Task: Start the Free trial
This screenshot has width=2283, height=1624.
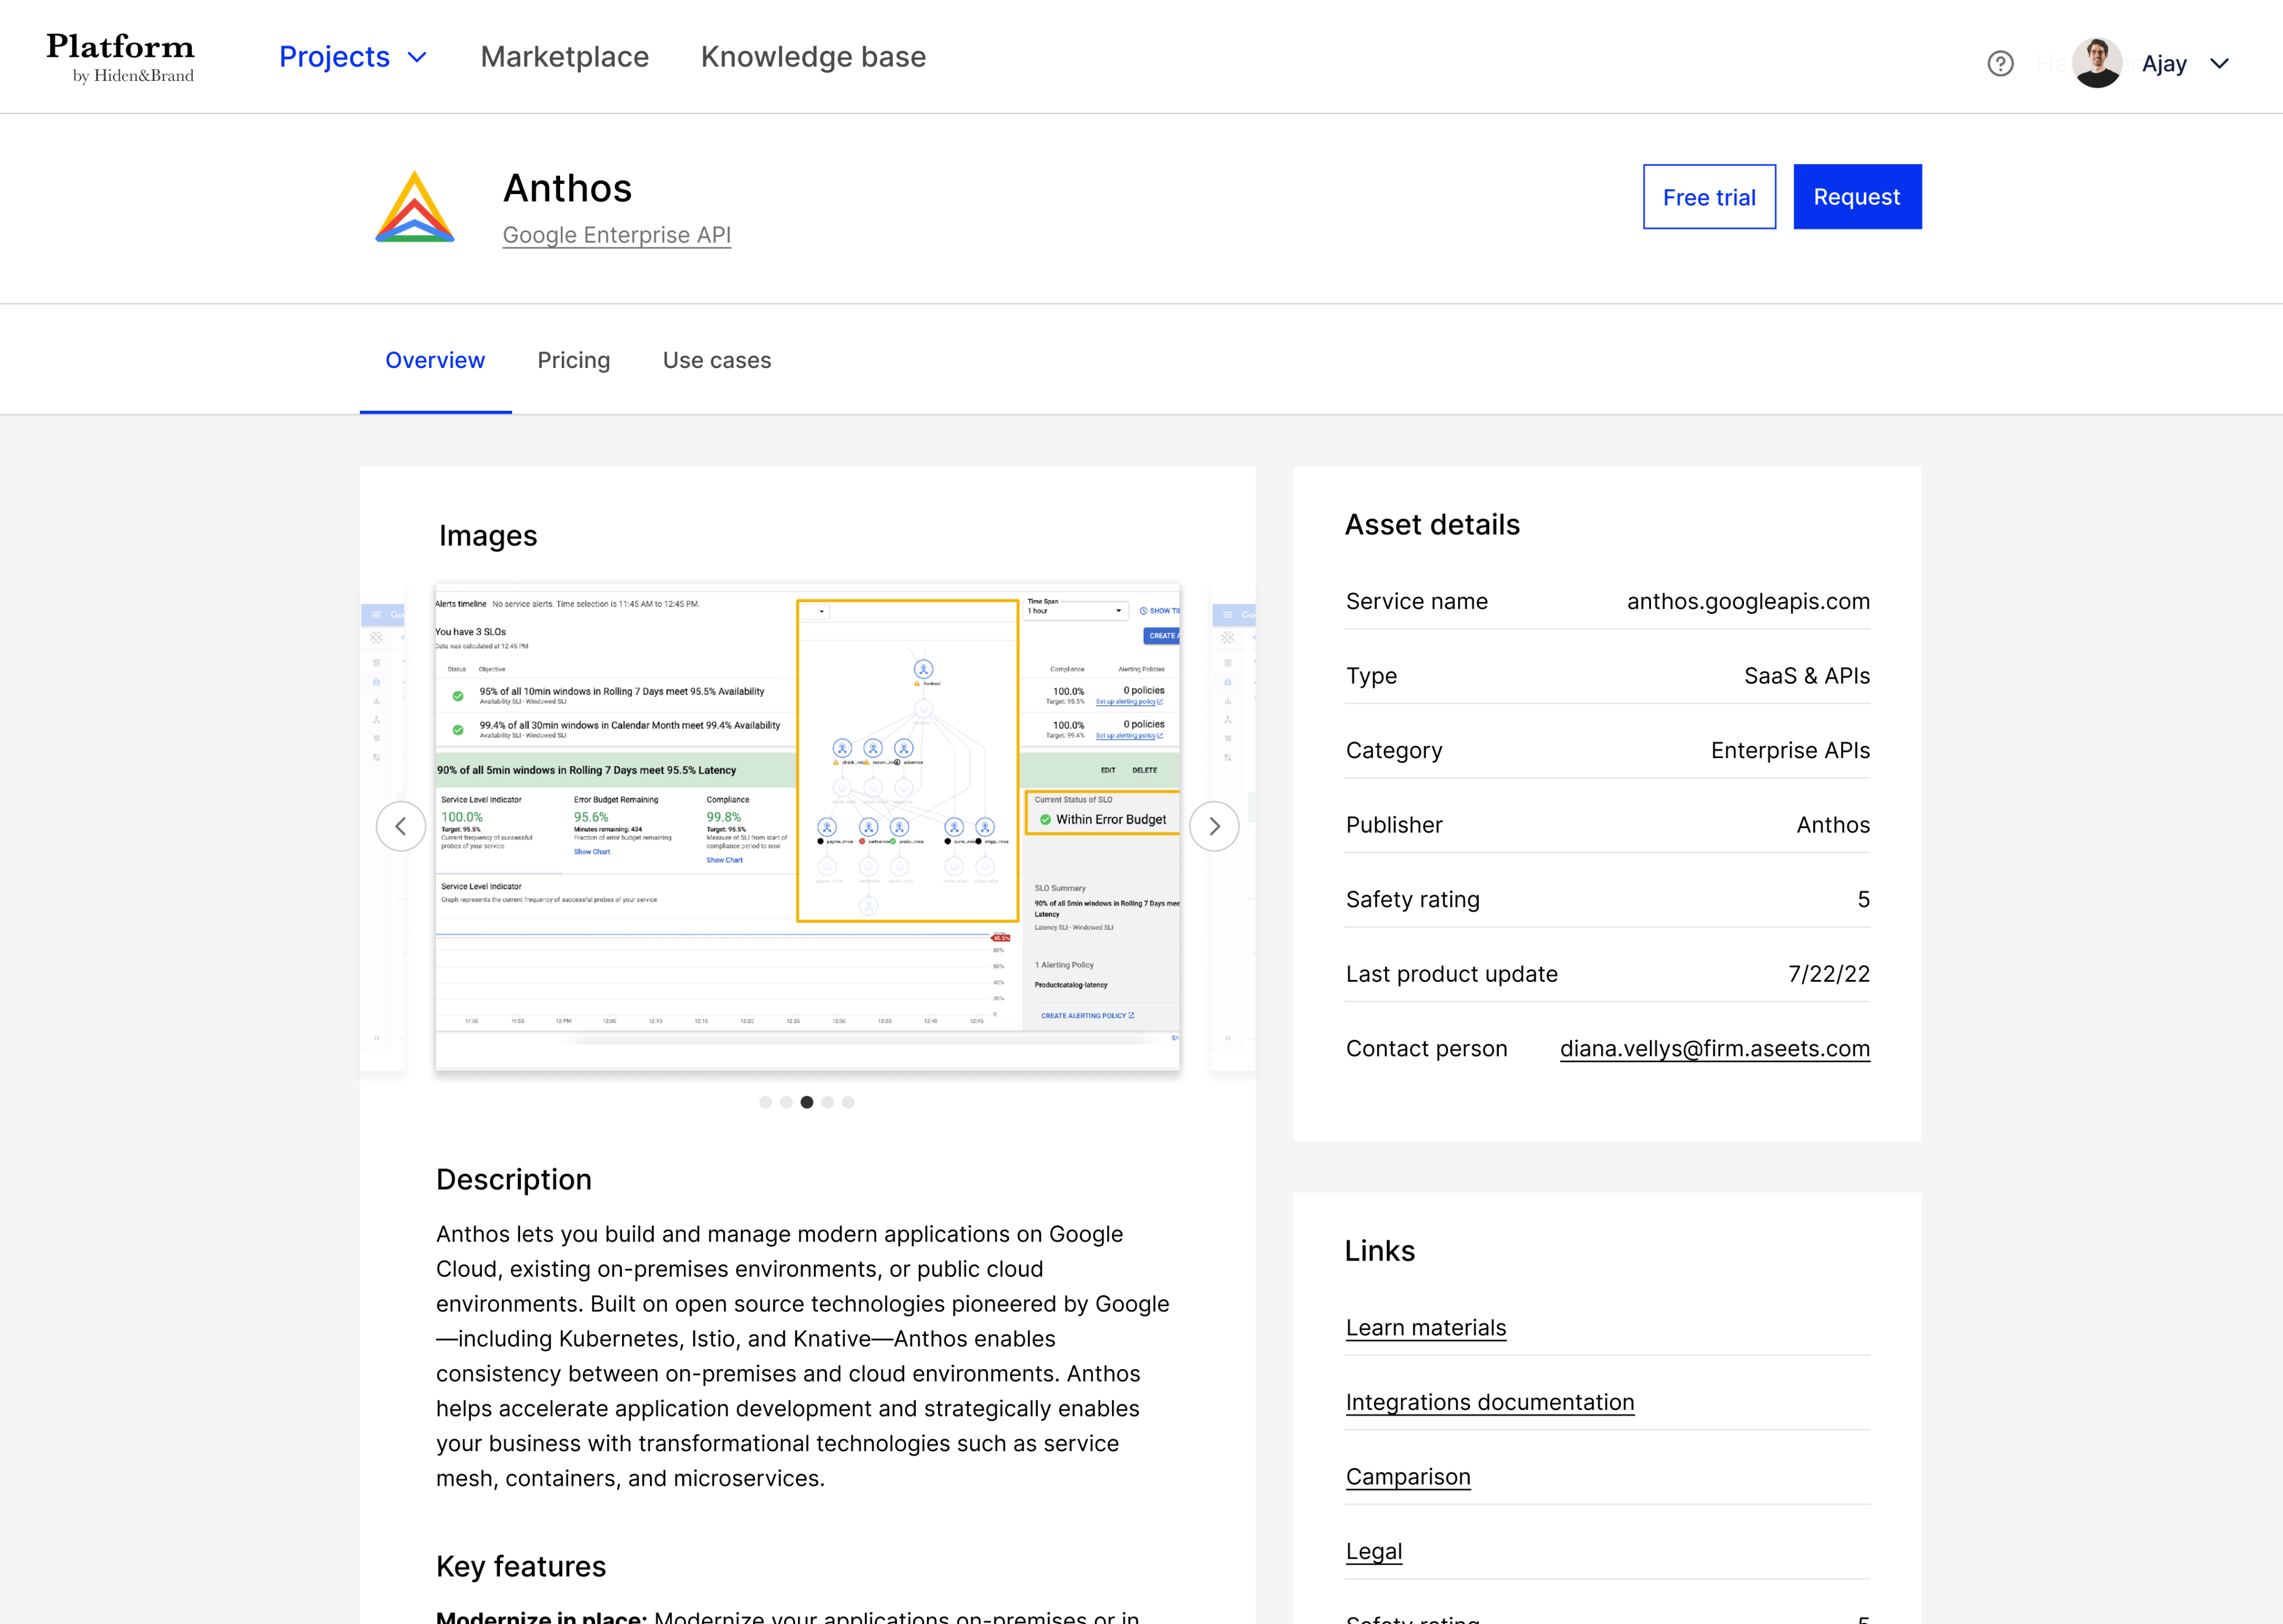Action: tap(1709, 197)
